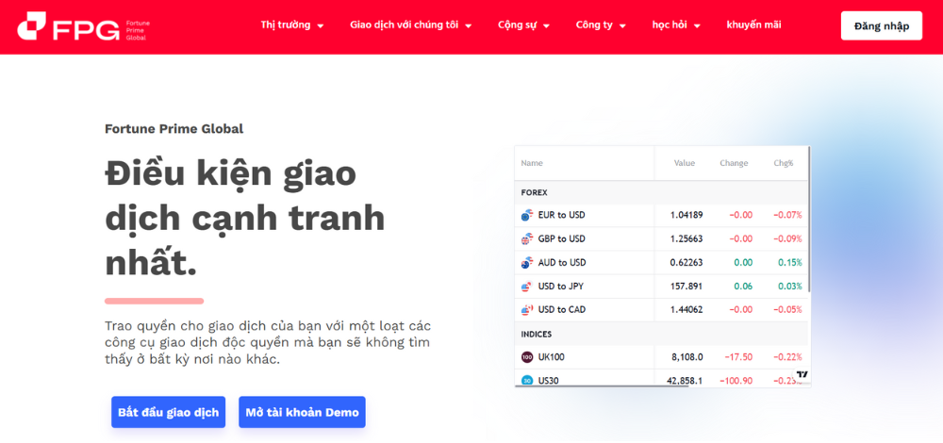The height and width of the screenshot is (443, 943).
Task: Click the Name column header
Action: pyautogui.click(x=532, y=163)
